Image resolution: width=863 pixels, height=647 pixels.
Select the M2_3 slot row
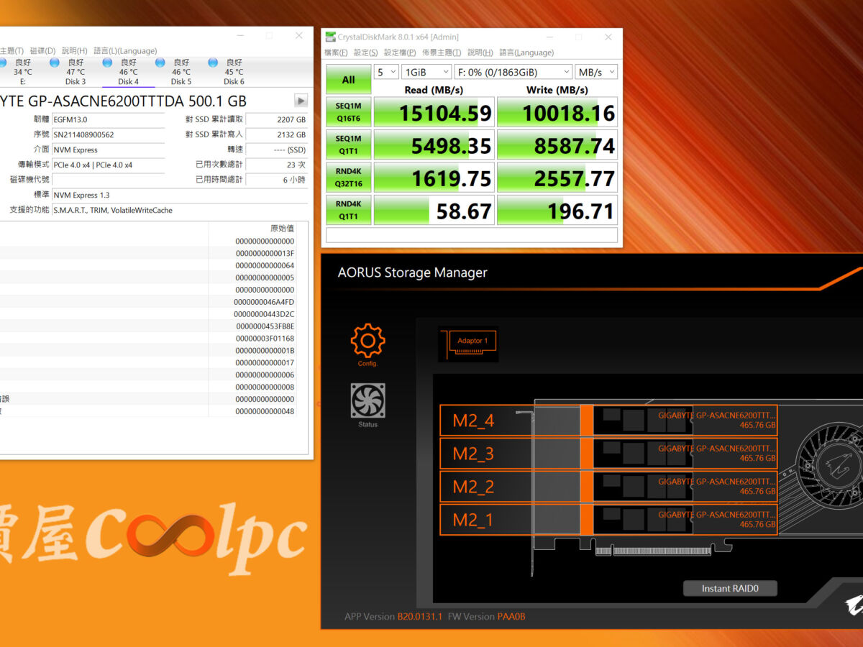coord(608,454)
